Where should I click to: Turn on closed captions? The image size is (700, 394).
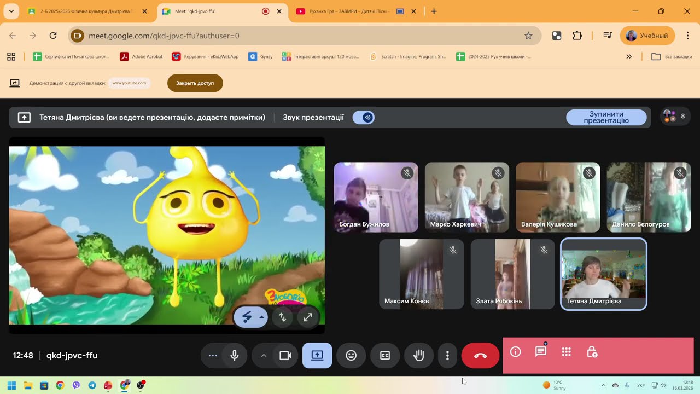(385, 356)
